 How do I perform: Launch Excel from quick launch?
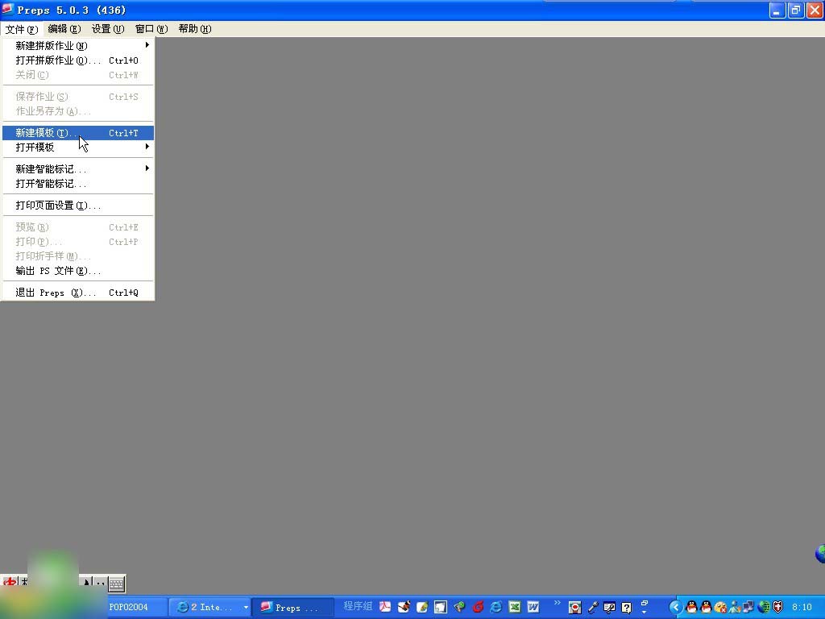[x=515, y=607]
